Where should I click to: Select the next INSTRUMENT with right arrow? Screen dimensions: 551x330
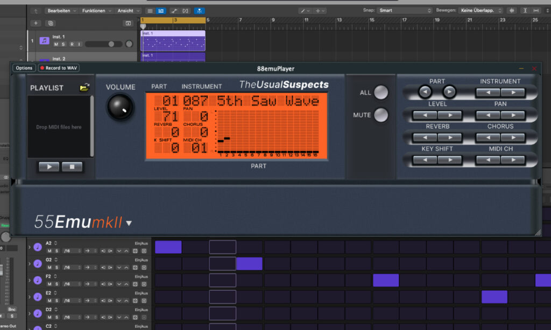tap(513, 92)
